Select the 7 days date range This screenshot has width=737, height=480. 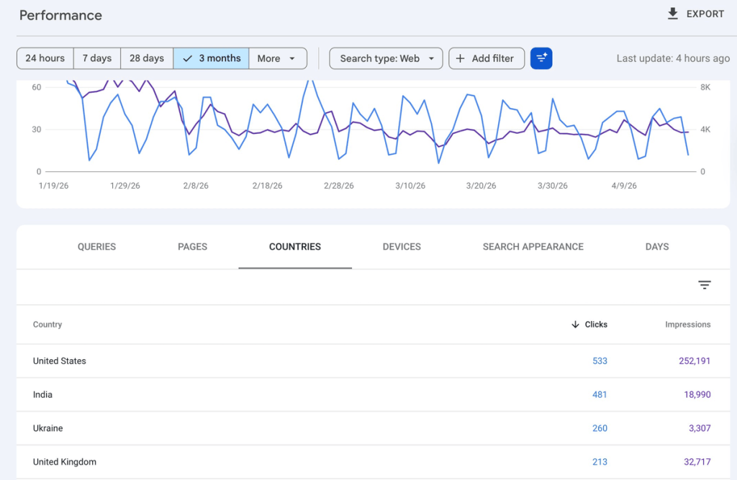point(97,58)
